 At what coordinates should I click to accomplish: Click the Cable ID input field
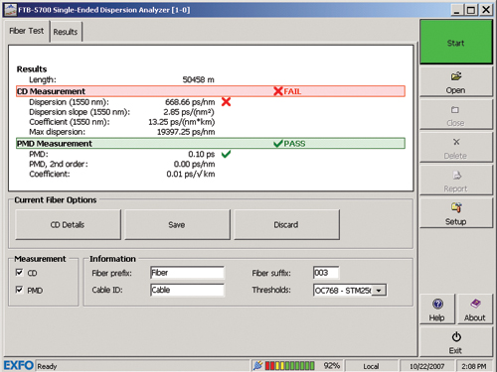187,290
